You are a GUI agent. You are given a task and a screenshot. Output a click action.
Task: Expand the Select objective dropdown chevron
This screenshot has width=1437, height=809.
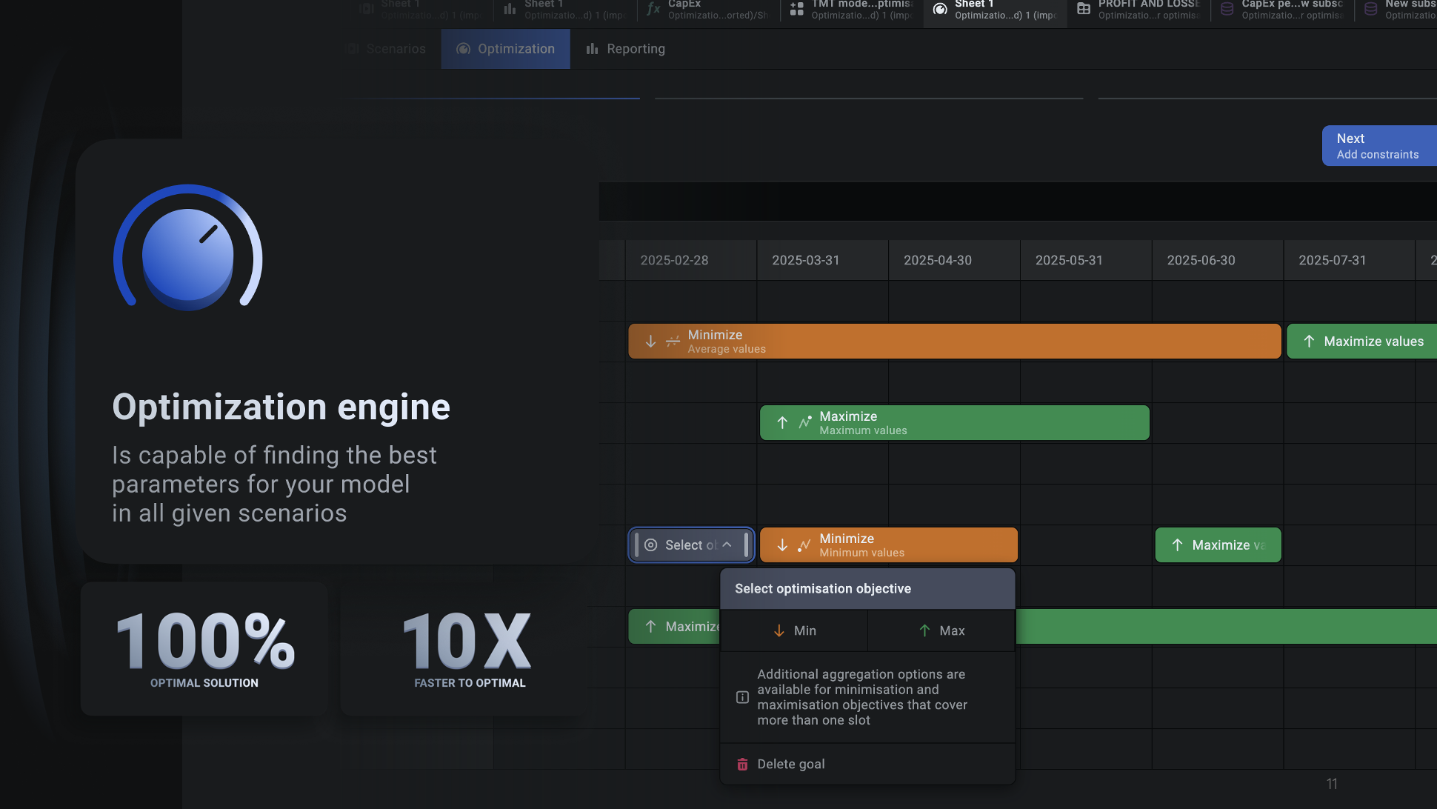click(x=727, y=545)
